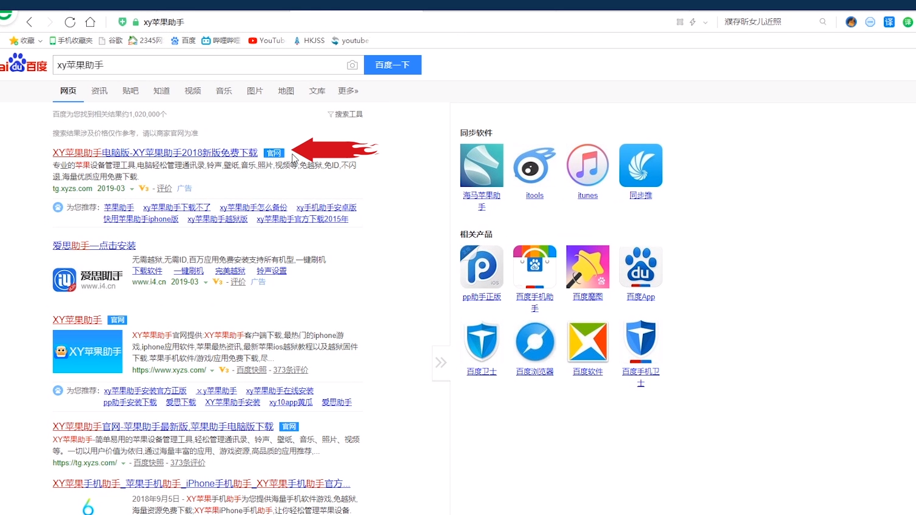The height and width of the screenshot is (515, 916).
Task: Open the 哔哩哔哩 bookmark
Action: (221, 41)
